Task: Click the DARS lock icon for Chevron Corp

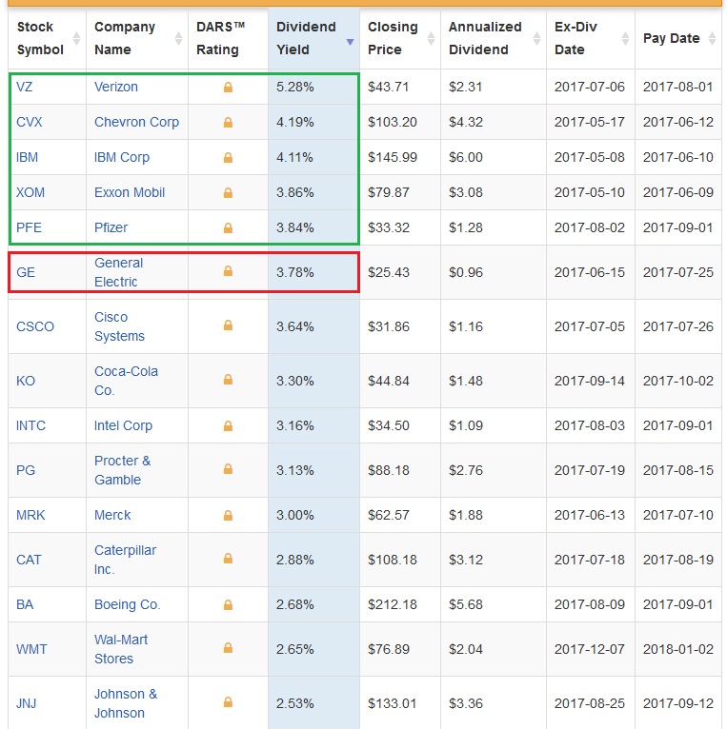Action: pyautogui.click(x=228, y=123)
